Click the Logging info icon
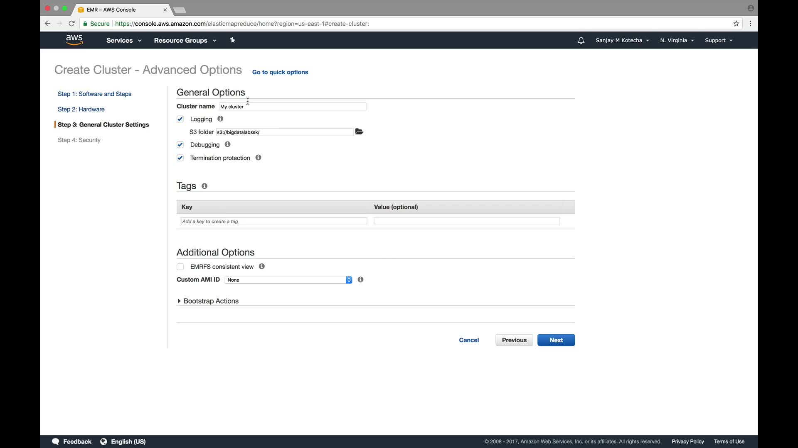This screenshot has height=448, width=798. click(220, 119)
